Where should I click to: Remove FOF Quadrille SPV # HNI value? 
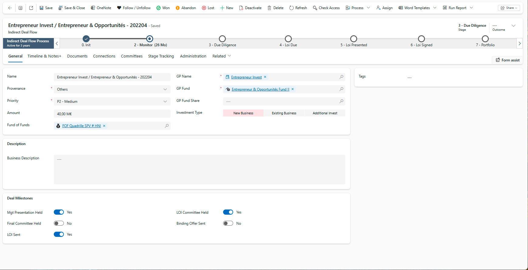pyautogui.click(x=104, y=126)
